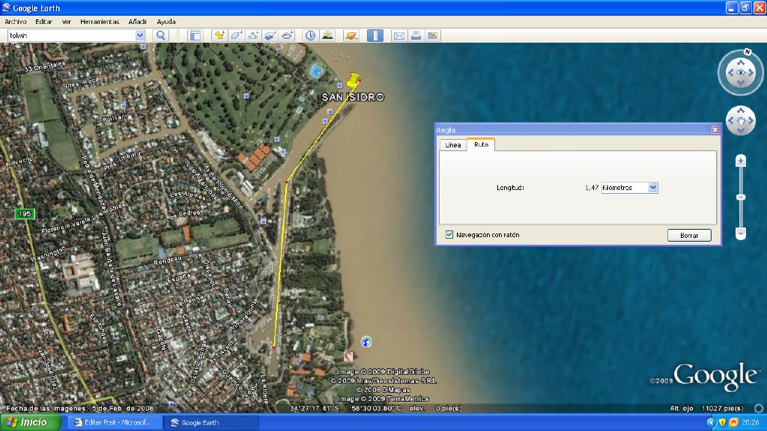Switch to the Línea tab in Regla
The width and height of the screenshot is (767, 431).
point(453,144)
